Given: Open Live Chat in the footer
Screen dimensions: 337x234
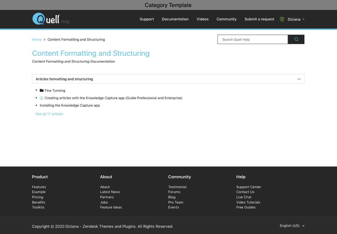Looking at the screenshot, I should [x=244, y=197].
